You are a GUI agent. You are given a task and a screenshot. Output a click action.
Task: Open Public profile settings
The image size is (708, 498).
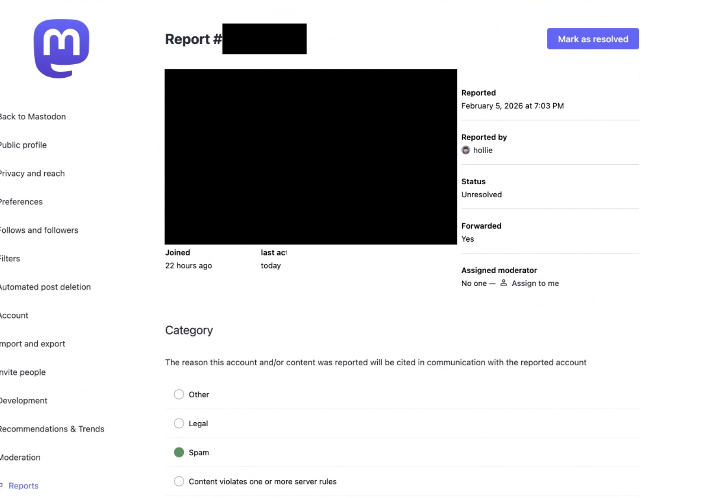coord(23,145)
